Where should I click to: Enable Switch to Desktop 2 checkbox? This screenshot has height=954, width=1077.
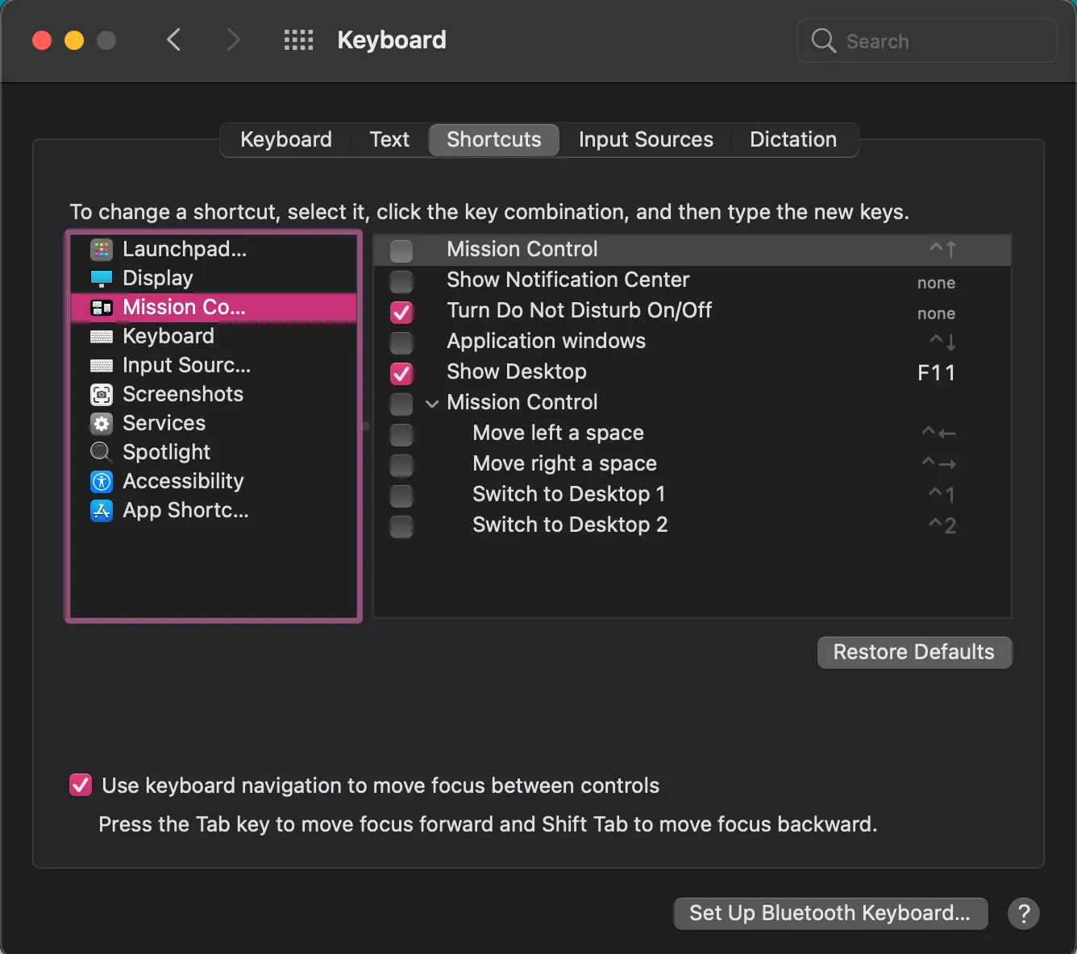[x=401, y=526]
